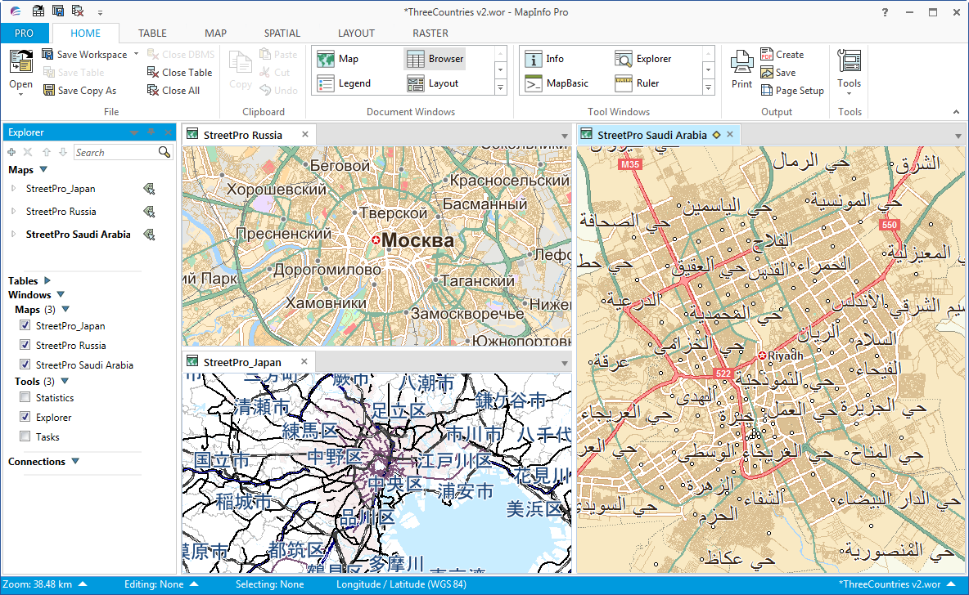Collapse the Windows section in Explorer
This screenshot has width=969, height=595.
click(61, 295)
